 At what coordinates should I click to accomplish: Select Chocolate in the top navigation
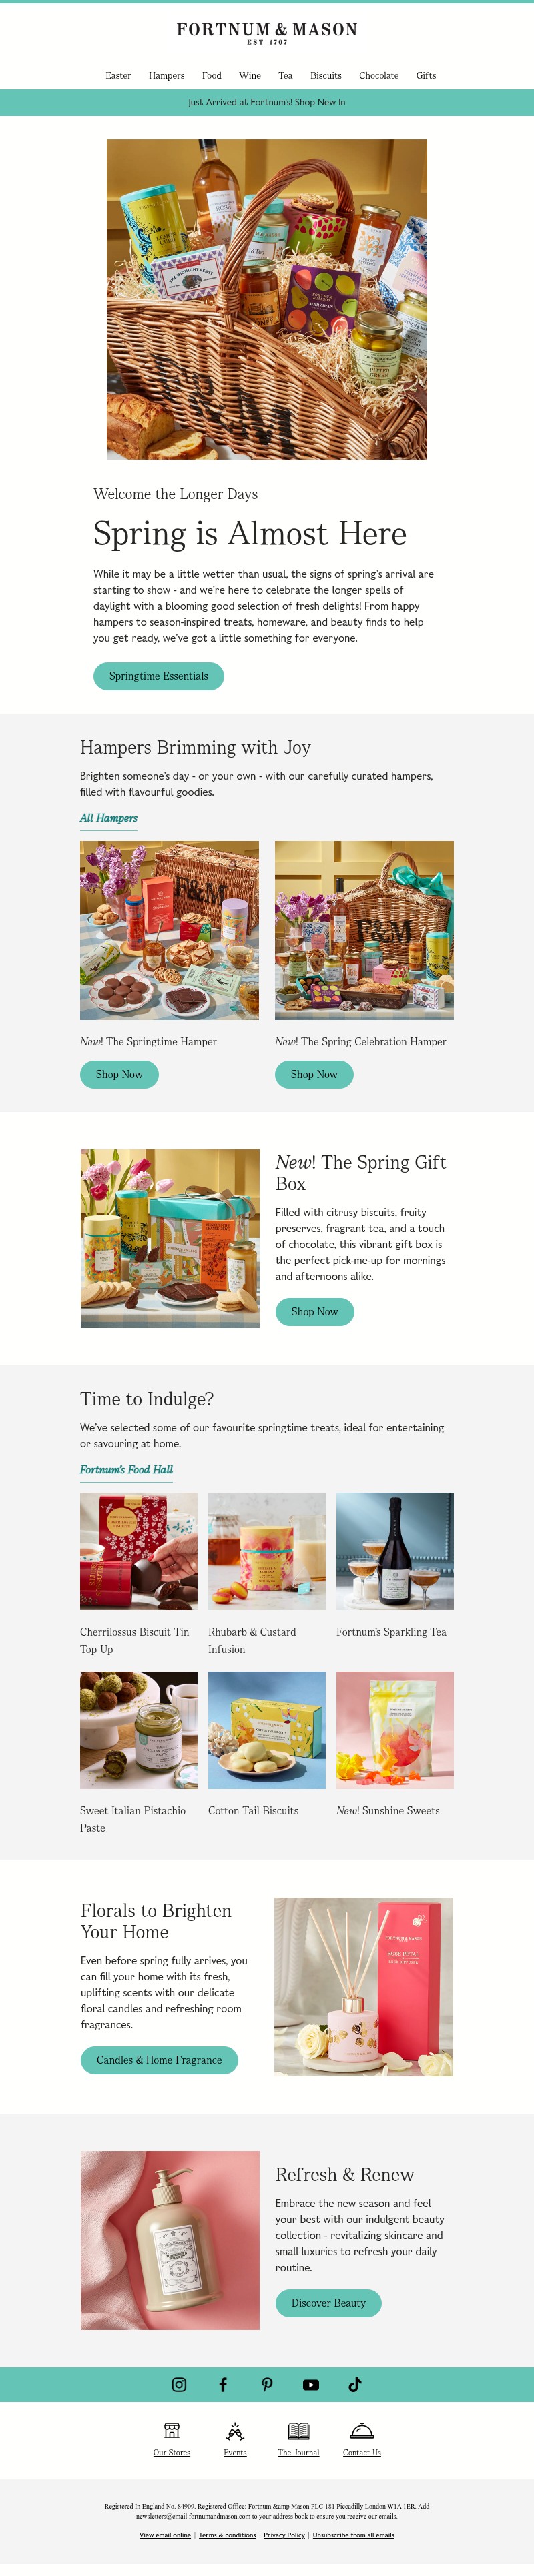coord(379,75)
